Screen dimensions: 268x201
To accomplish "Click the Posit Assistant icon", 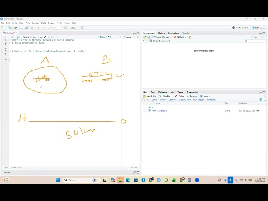I will (233, 28).
